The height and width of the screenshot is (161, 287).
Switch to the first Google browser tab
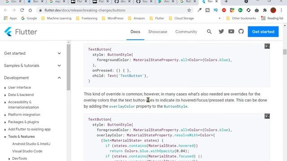point(13,2)
